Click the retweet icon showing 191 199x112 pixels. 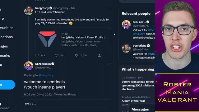pos(57,55)
